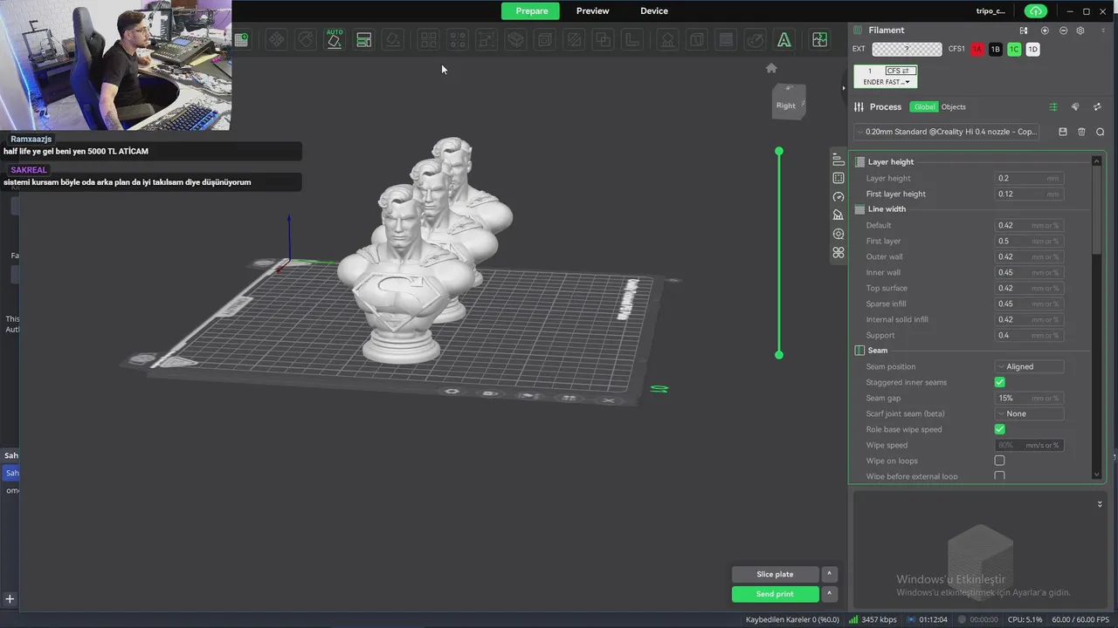Click the Right face of view cube
Image resolution: width=1118 pixels, height=628 pixels.
pos(786,106)
